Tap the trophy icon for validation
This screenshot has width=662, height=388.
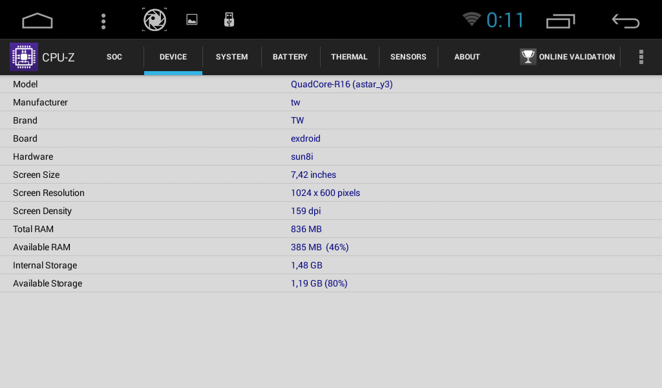click(528, 56)
